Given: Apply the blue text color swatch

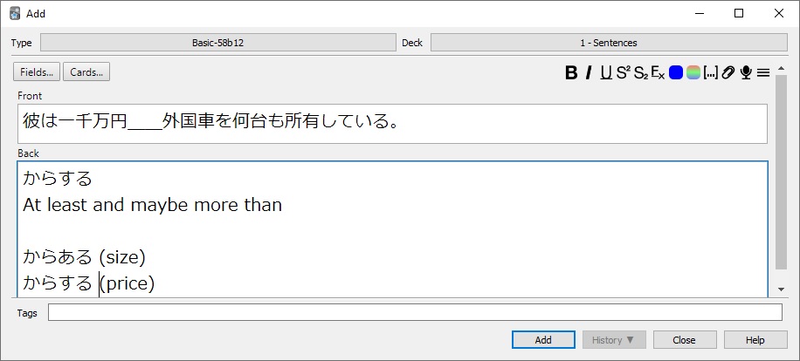Looking at the screenshot, I should click(x=676, y=72).
